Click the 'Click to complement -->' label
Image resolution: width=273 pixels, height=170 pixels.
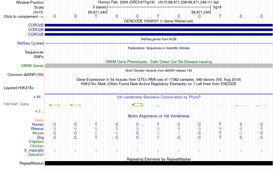(24, 17)
